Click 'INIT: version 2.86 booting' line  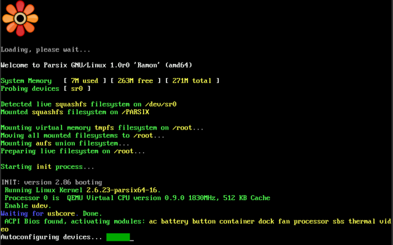52,182
